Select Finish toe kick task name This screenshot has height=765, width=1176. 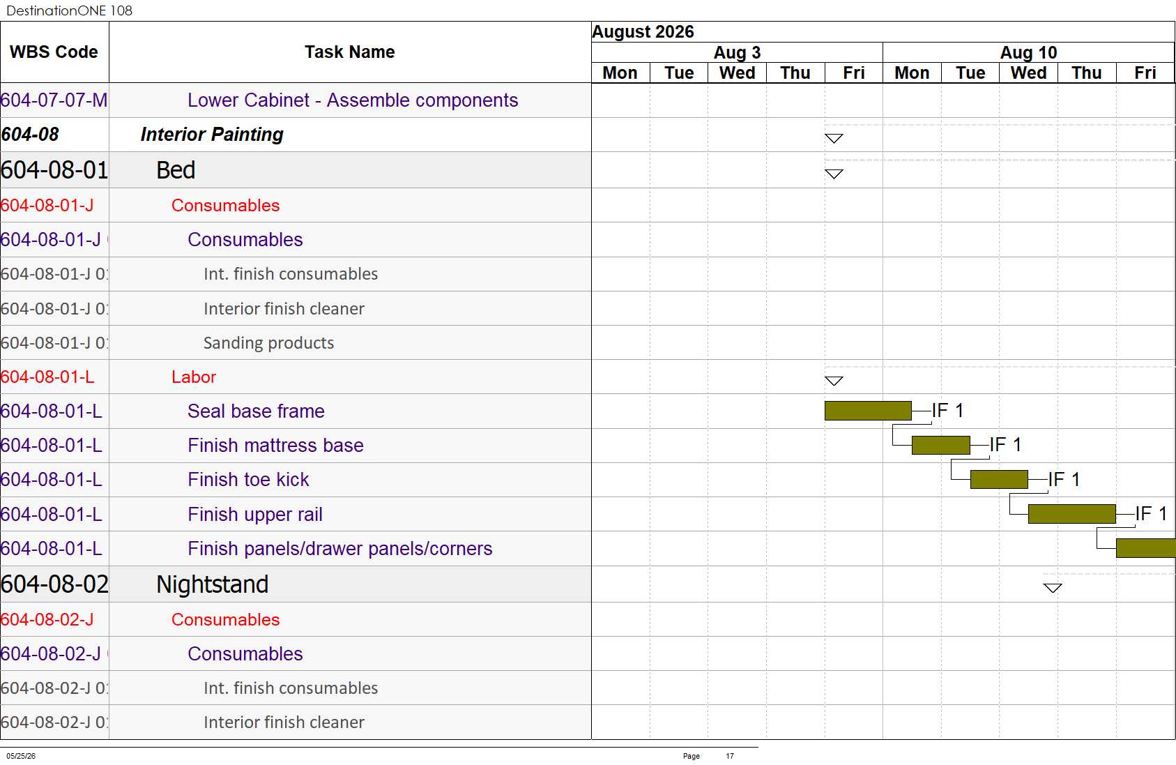pyautogui.click(x=248, y=480)
